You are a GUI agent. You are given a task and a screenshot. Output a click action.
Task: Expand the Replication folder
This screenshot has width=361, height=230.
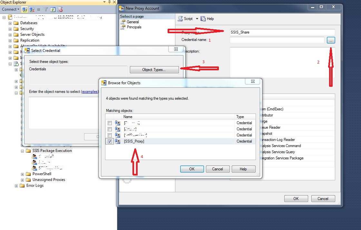tap(10, 40)
